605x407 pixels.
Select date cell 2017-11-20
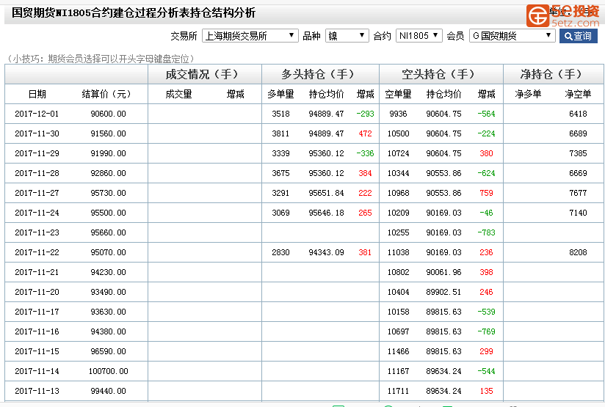(37, 292)
